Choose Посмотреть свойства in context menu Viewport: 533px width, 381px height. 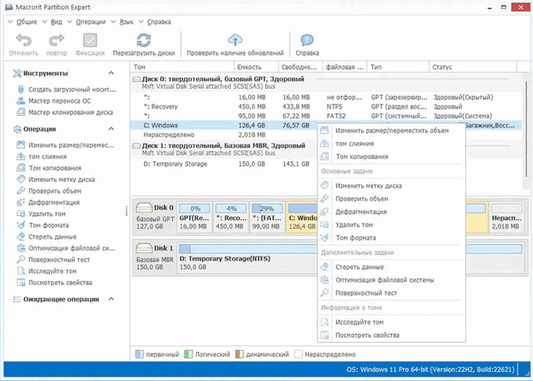click(x=391, y=335)
